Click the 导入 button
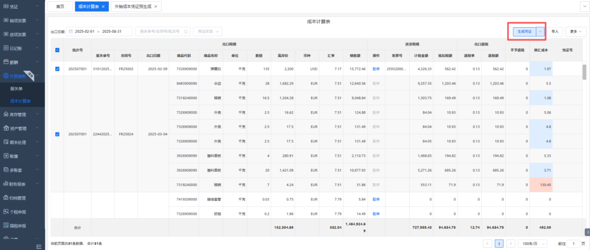Screen dimensions: 590x250 tap(555, 32)
